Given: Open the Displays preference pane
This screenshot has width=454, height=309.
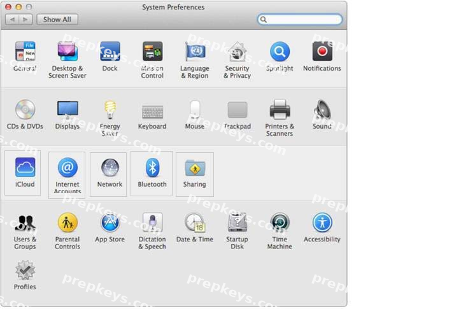Looking at the screenshot, I should point(67,115).
